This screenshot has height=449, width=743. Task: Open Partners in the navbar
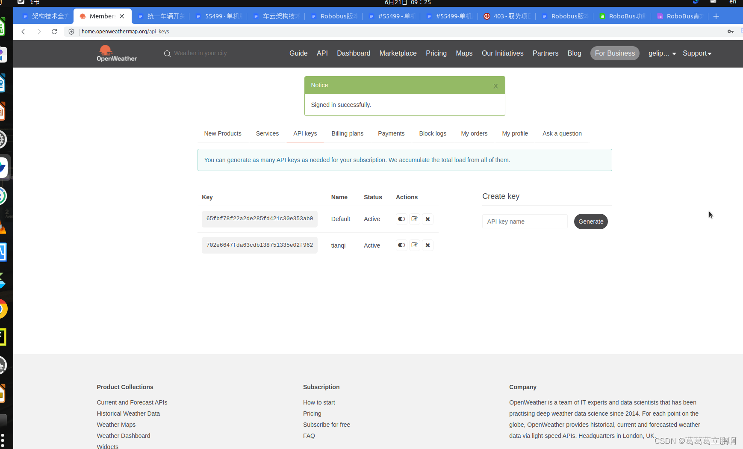tap(545, 53)
